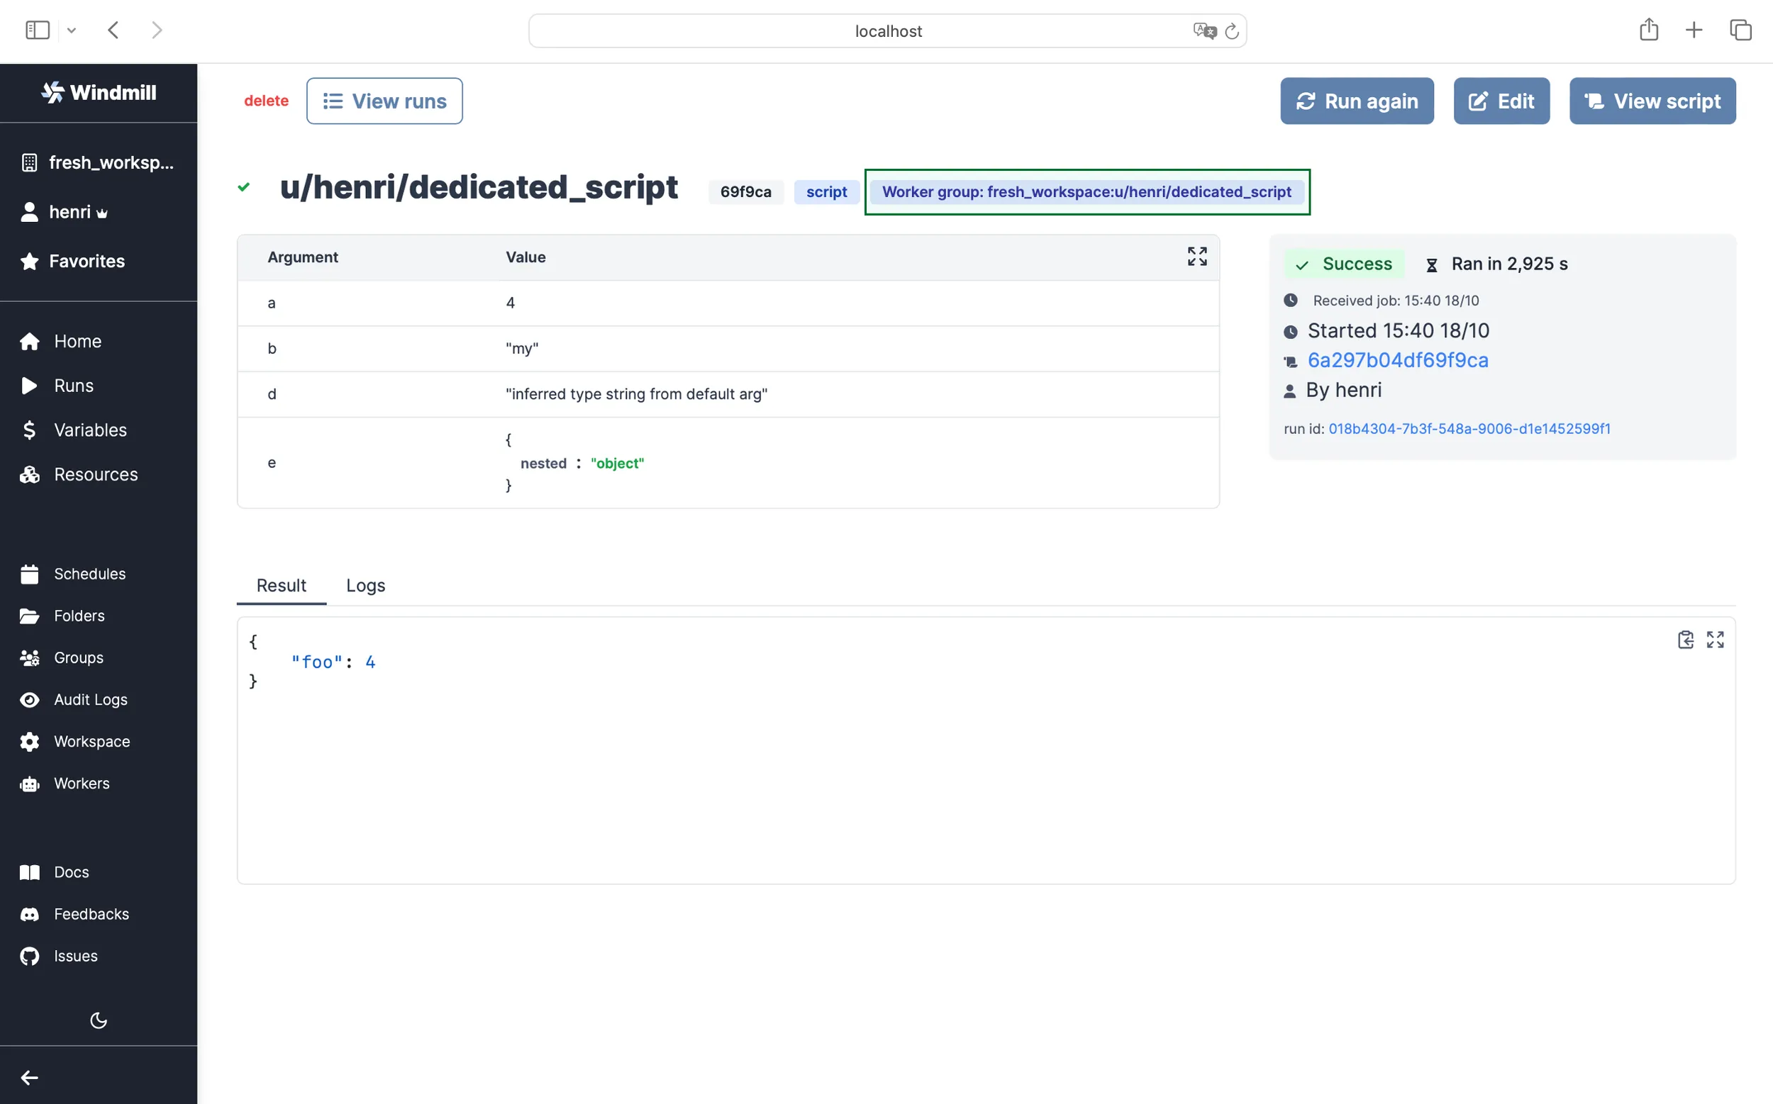Open Workers page in the sidebar
The height and width of the screenshot is (1104, 1773).
pos(81,784)
